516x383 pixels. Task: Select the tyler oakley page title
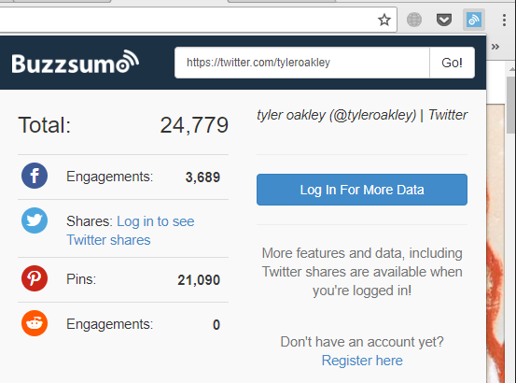pos(362,115)
